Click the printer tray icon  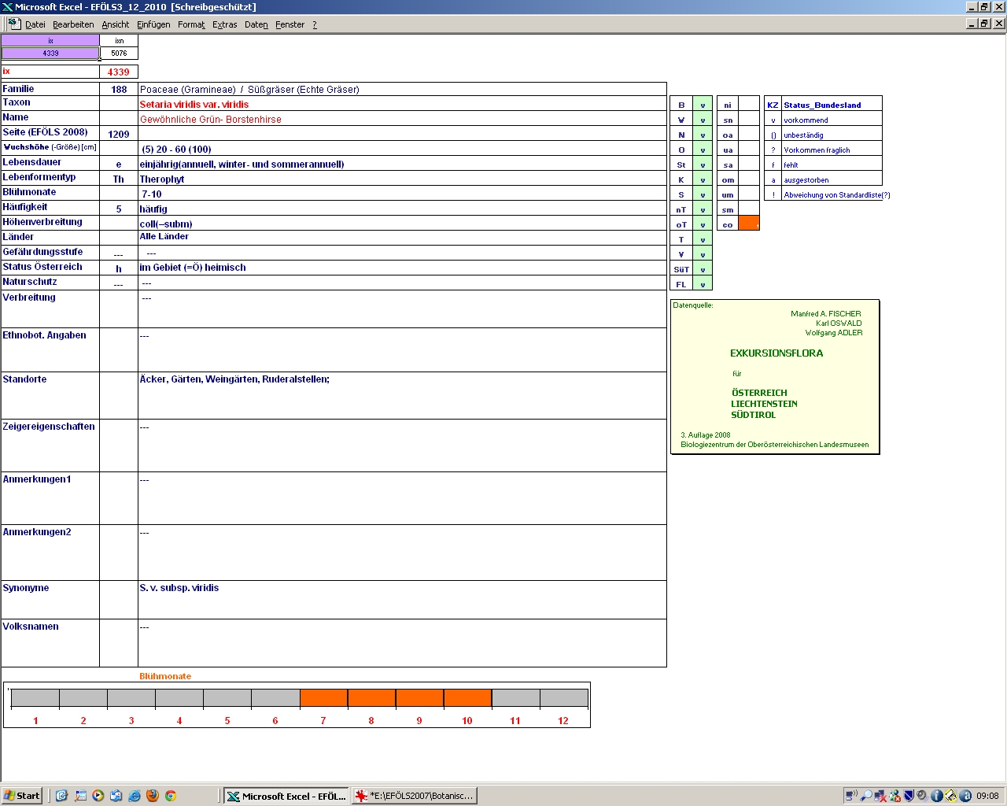click(x=950, y=796)
